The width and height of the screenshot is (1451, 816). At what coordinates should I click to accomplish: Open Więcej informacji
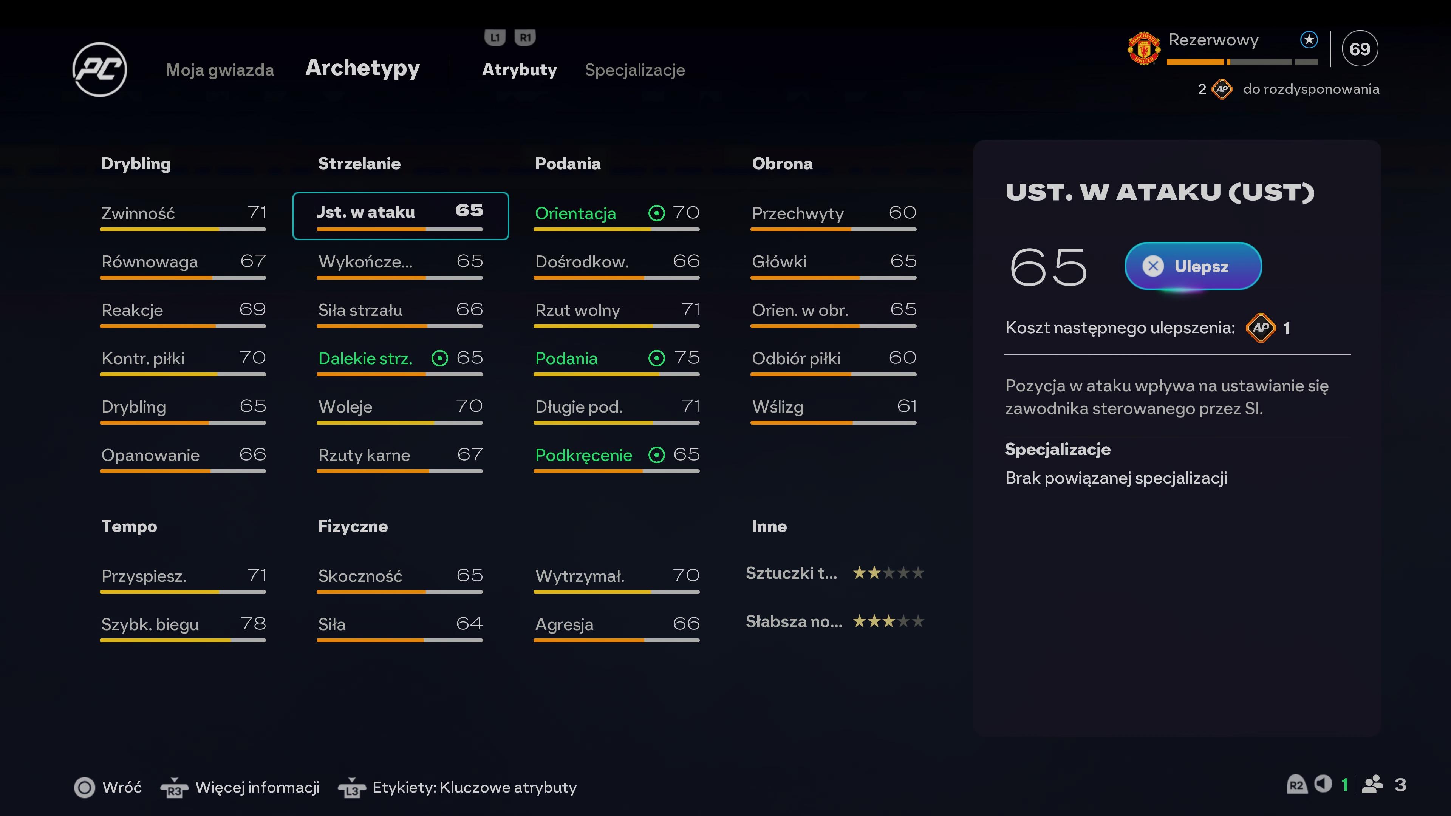point(257,787)
